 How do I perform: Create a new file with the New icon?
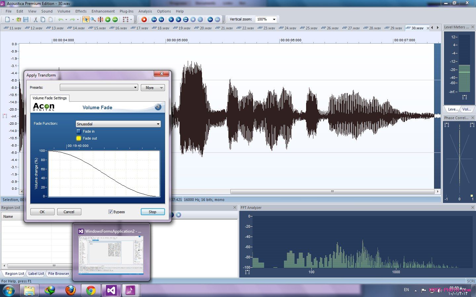point(7,19)
